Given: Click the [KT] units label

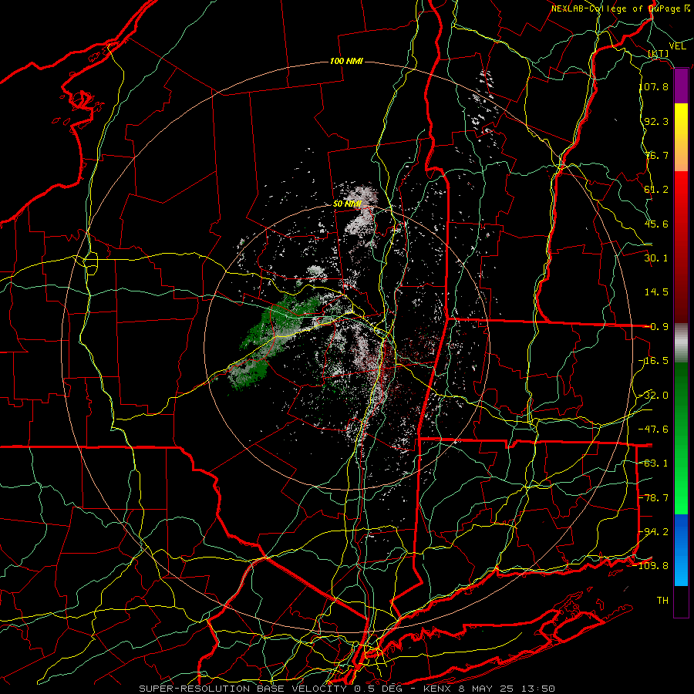Looking at the screenshot, I should point(659,53).
